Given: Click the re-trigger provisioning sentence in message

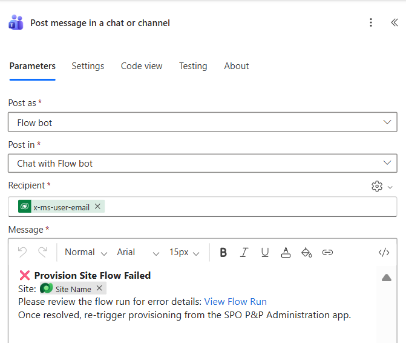Looking at the screenshot, I should [185, 315].
